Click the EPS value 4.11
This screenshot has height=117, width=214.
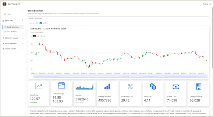coord(147,100)
